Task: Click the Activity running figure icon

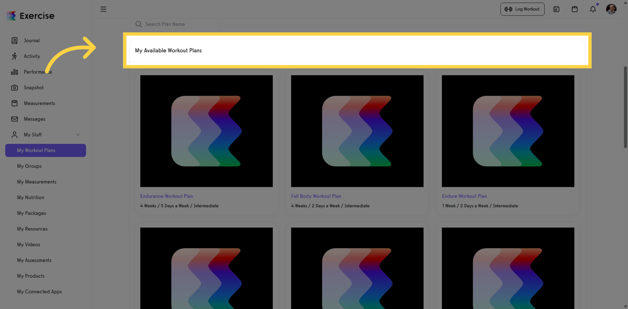Action: coord(14,56)
